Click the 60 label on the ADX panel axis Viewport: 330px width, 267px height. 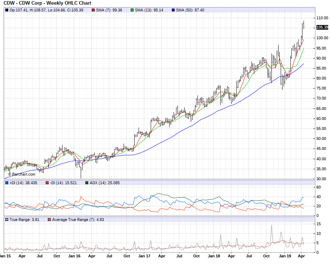(319, 187)
